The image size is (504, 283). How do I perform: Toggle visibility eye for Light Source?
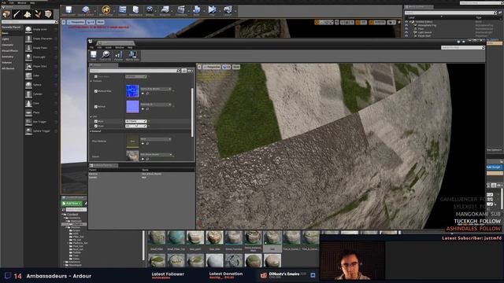click(406, 32)
